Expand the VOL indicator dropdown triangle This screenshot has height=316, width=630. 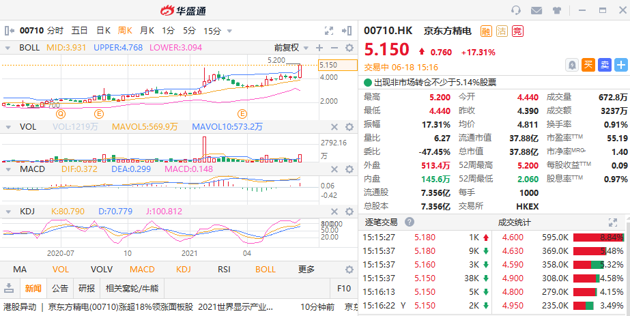[8, 127]
